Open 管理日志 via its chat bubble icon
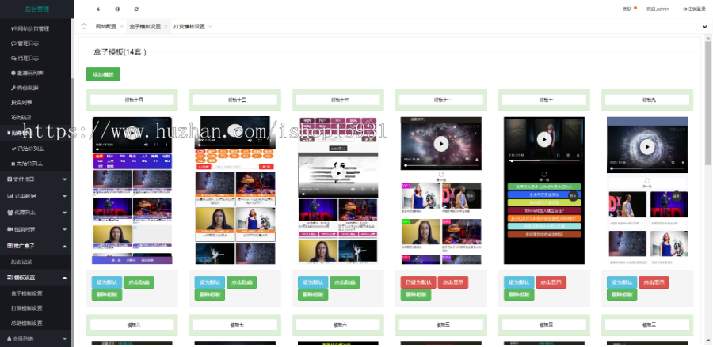The height and width of the screenshot is (347, 713). (x=13, y=43)
